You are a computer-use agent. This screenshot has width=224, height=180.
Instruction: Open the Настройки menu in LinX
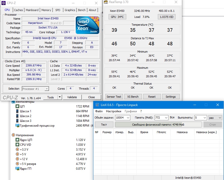[x=114, y=111]
